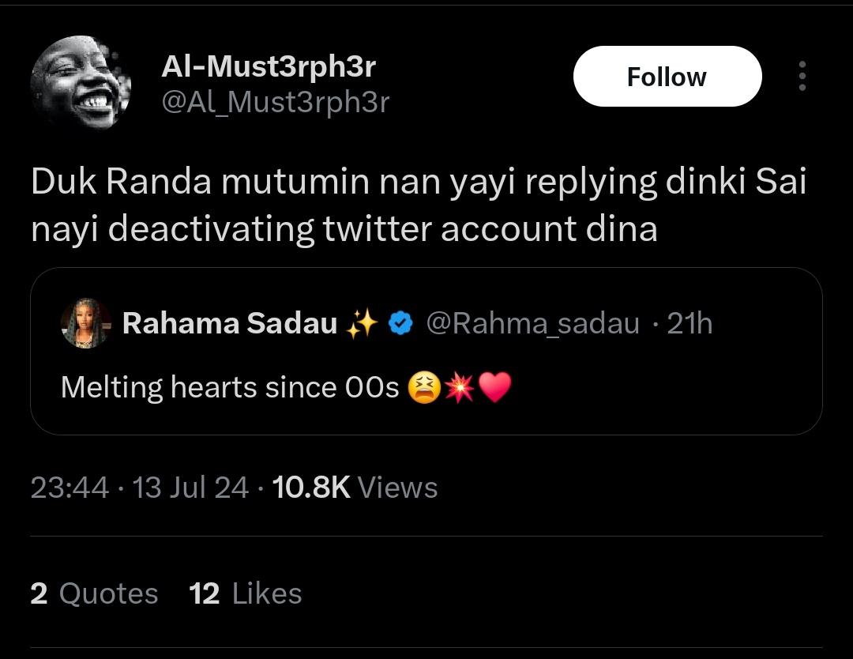
Task: Visit the @Al_Must3rph3r handle
Action: tap(276, 102)
